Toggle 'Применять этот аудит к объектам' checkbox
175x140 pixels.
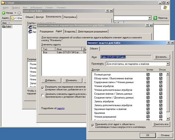click(x=93, y=126)
